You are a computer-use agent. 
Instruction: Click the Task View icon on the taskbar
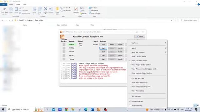click(x=47, y=109)
